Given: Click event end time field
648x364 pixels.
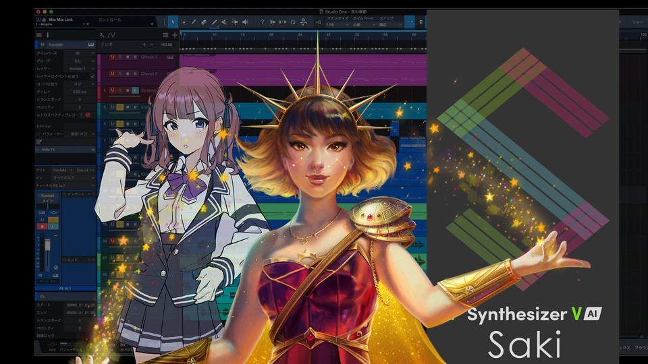Looking at the screenshot, I should (x=80, y=312).
